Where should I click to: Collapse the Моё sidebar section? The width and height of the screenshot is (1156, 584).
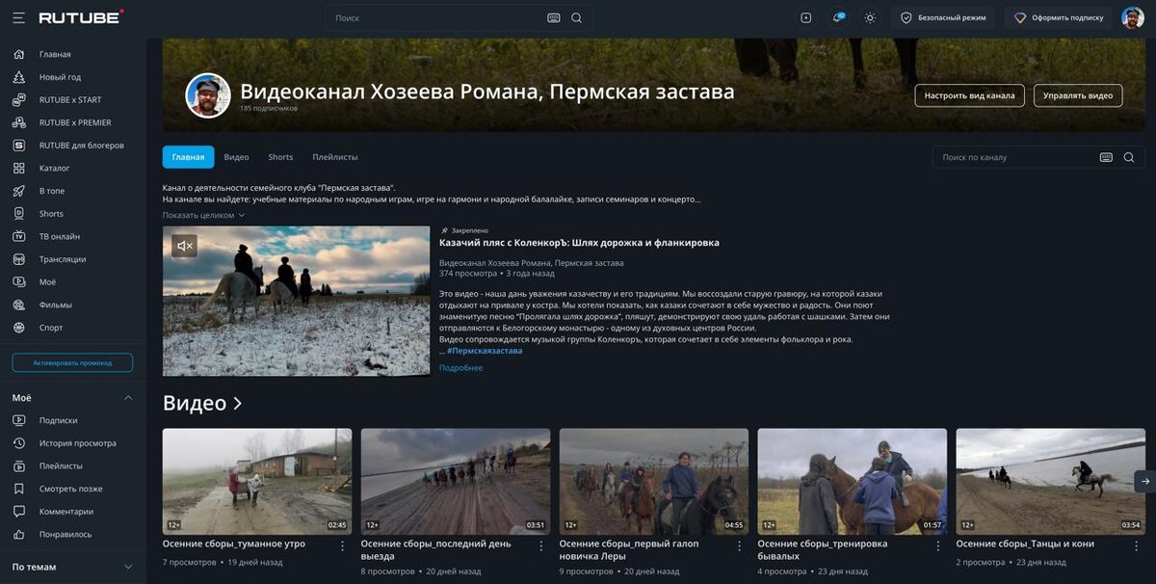[128, 398]
